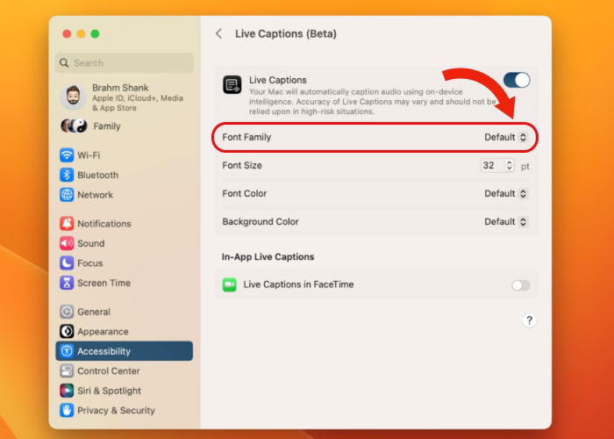The width and height of the screenshot is (614, 439).
Task: Open Sound settings
Action: tap(125, 243)
